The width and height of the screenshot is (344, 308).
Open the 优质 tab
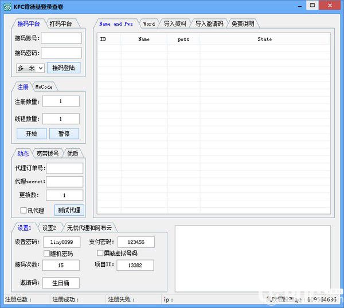coord(73,153)
